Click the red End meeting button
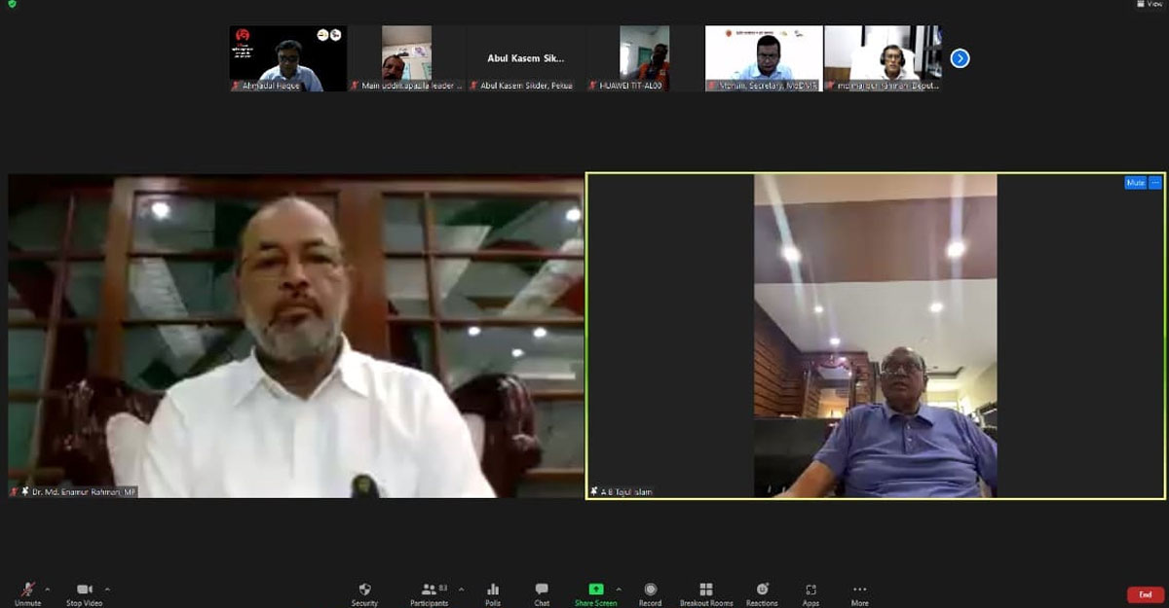 click(x=1145, y=595)
